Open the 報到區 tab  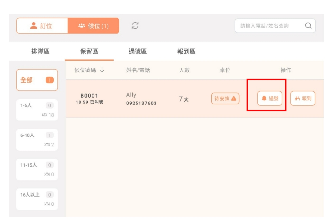click(x=186, y=51)
